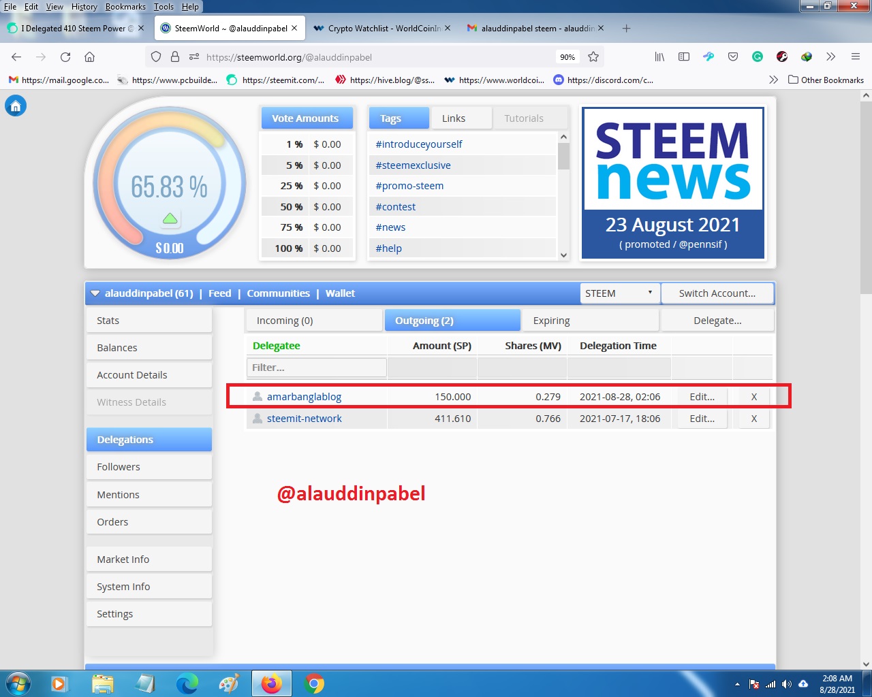This screenshot has width=872, height=697.
Task: Go to the Wallet link
Action: (340, 293)
